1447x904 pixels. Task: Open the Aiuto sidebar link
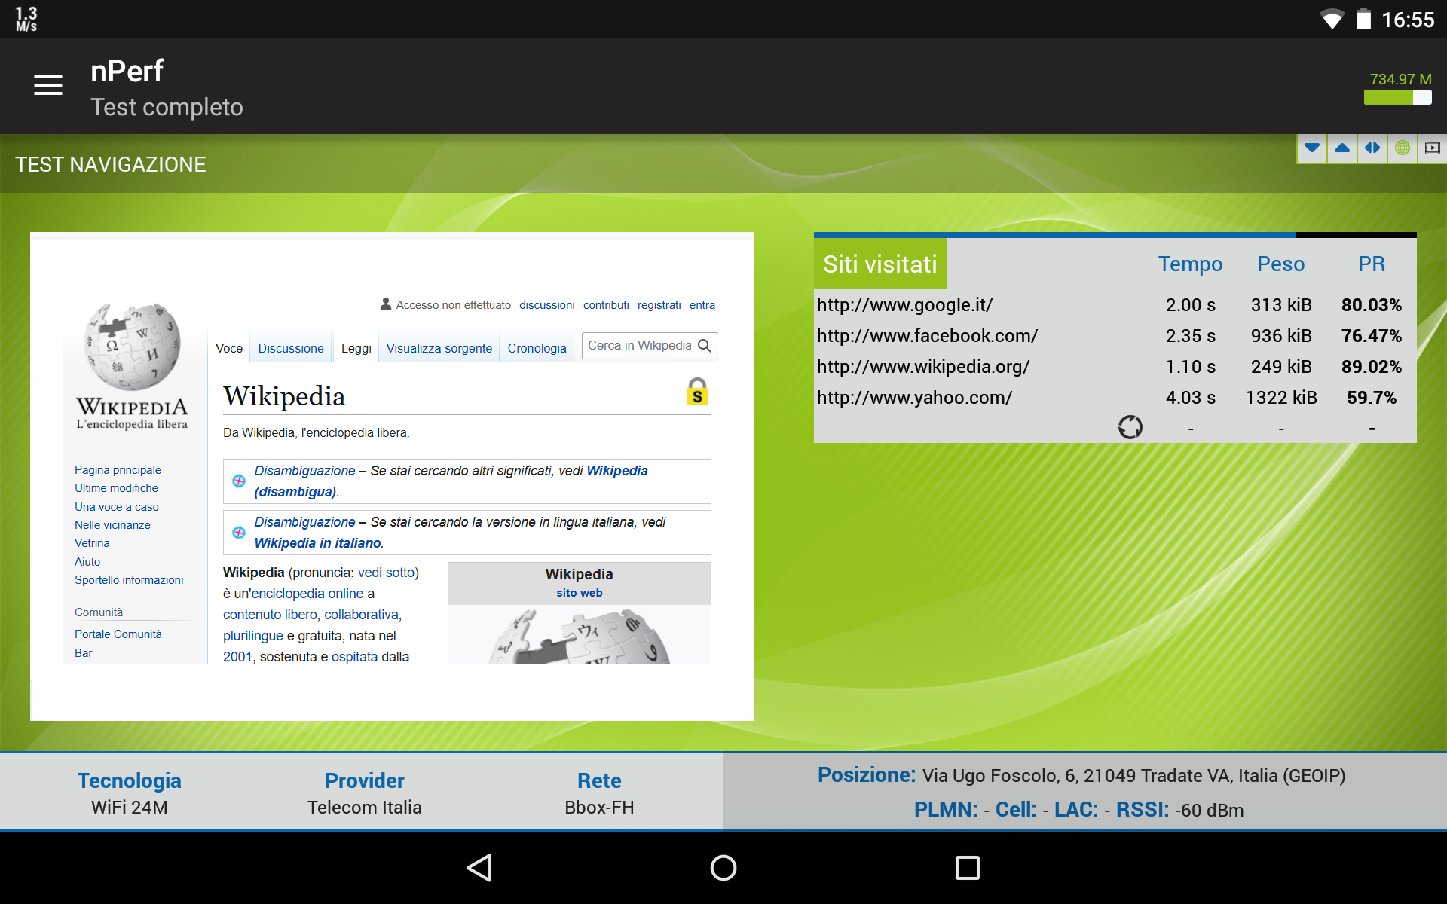(87, 561)
